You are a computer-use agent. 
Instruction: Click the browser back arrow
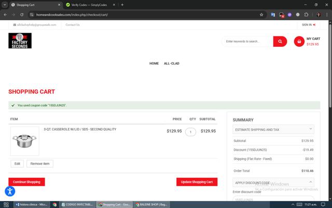(x=6, y=15)
